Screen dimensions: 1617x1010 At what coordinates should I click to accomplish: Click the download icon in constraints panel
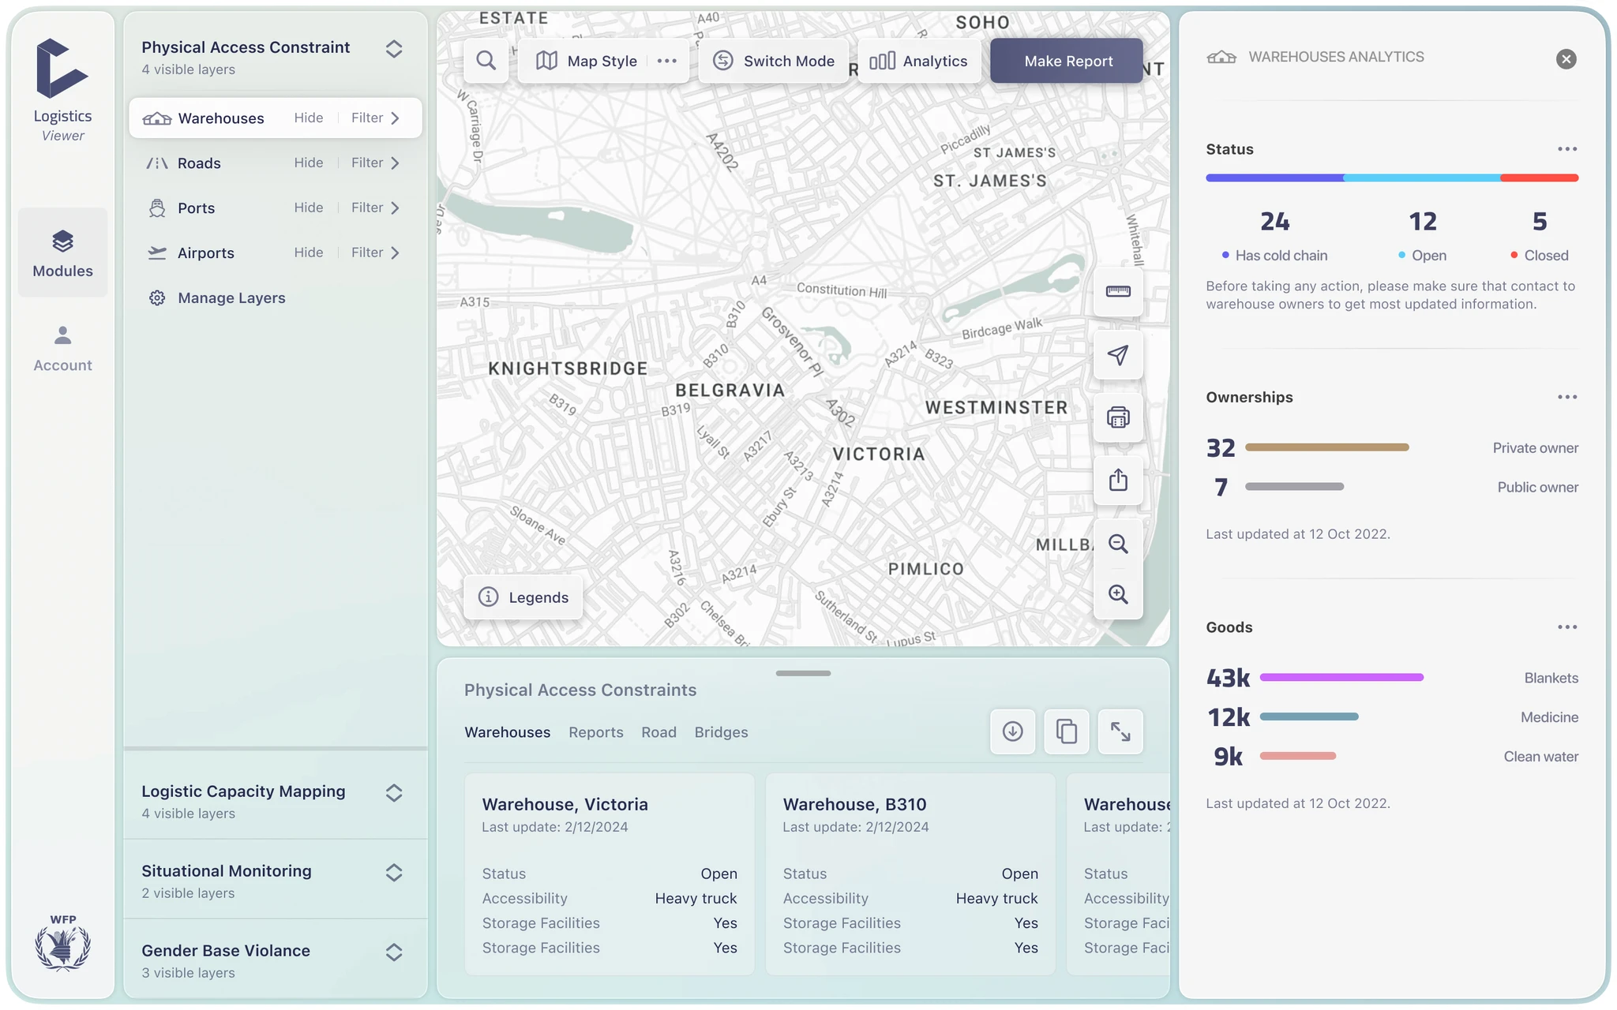[x=1013, y=731]
